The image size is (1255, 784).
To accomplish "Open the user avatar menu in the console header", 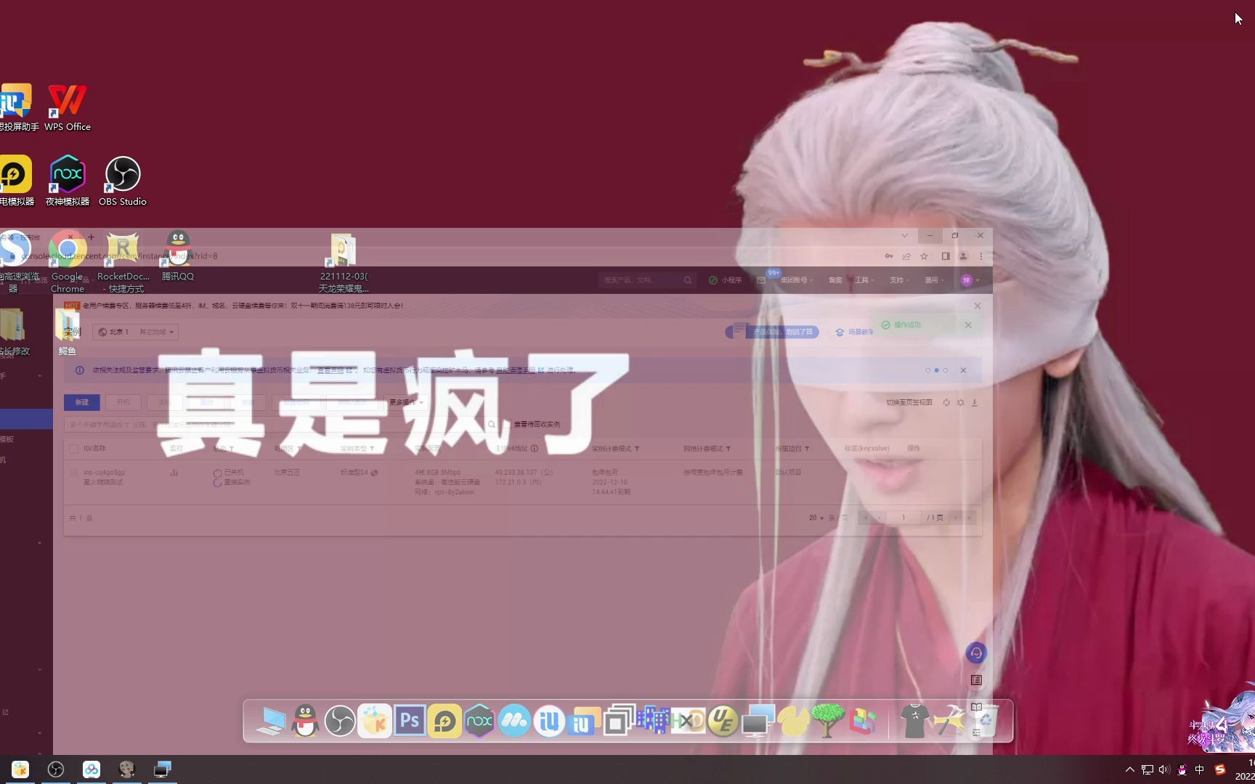I will [970, 280].
